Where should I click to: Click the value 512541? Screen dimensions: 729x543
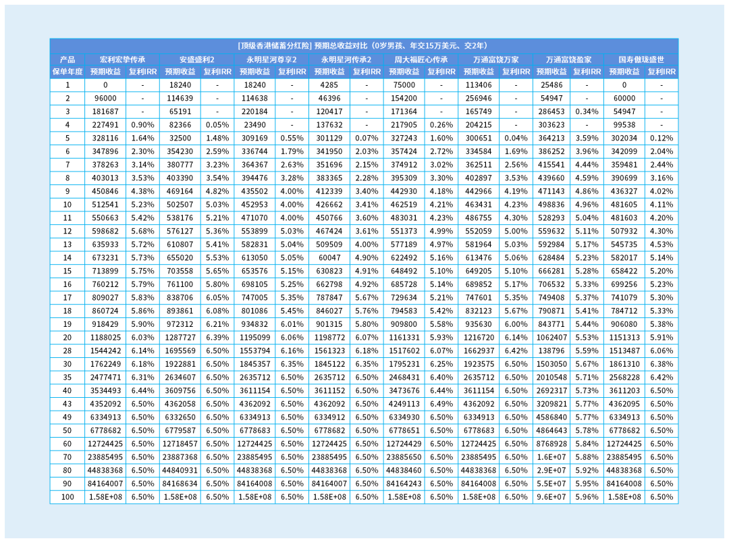(x=105, y=205)
